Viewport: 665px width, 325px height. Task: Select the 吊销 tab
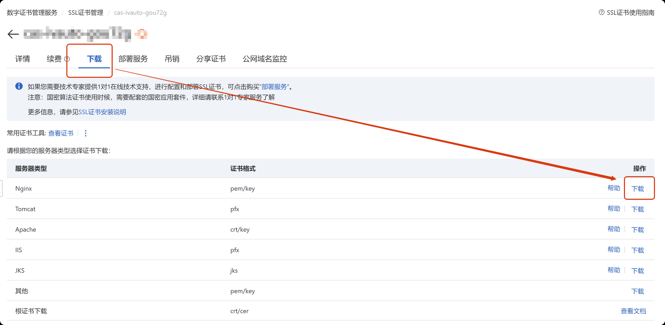[172, 59]
